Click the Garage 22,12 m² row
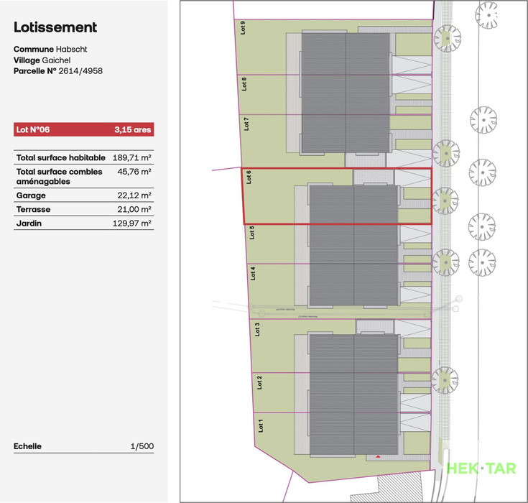 pyautogui.click(x=83, y=195)
